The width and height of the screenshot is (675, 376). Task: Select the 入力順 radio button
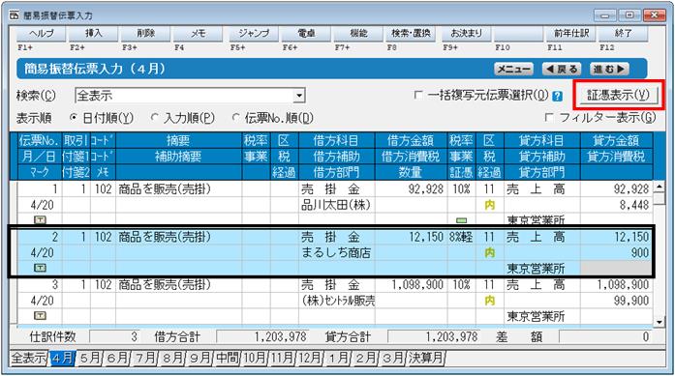155,117
